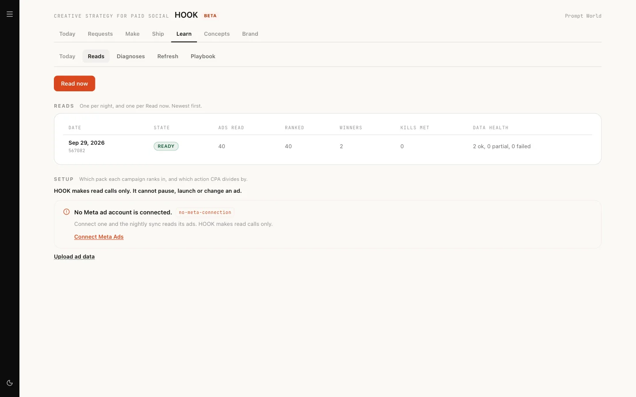Click the Prompt World workspace name
Viewport: 636px width, 397px height.
tap(583, 16)
